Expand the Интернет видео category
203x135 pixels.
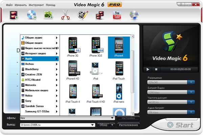click(x=40, y=53)
